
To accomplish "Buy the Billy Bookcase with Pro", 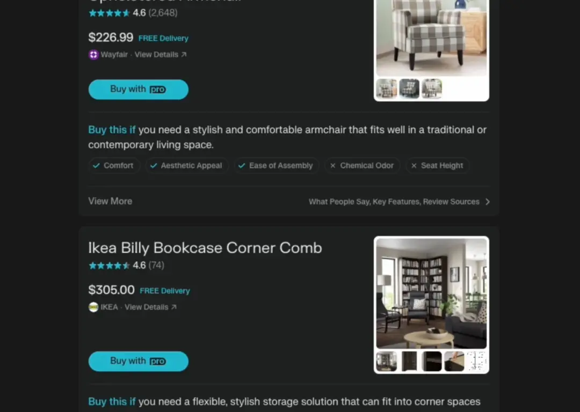I will [139, 362].
